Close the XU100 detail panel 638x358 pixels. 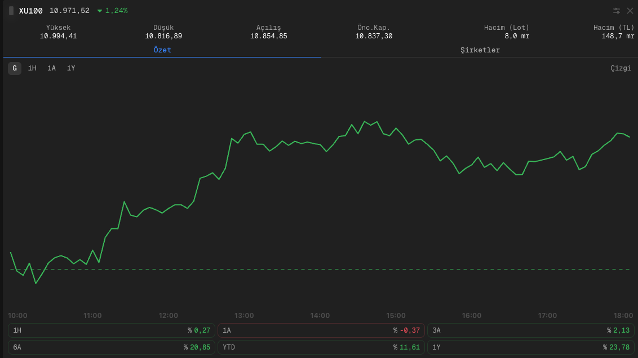tap(630, 10)
